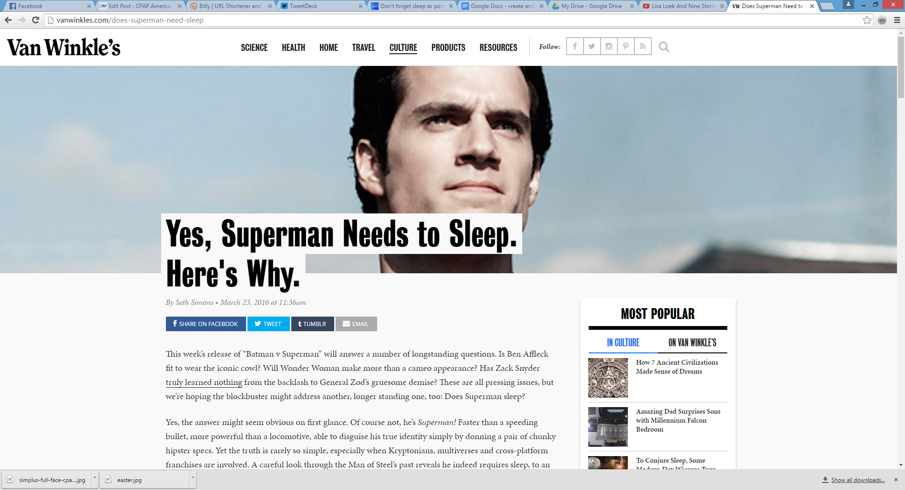Click the Pinterest follow icon
The image size is (905, 490).
coord(625,47)
